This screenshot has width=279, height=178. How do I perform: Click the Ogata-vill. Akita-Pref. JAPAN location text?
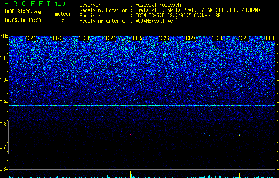pyautogui.click(x=198, y=10)
